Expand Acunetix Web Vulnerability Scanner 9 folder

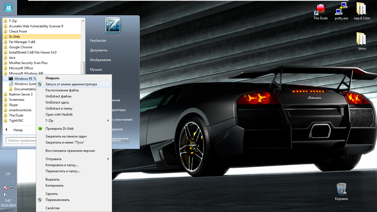pyautogui.click(x=42, y=26)
